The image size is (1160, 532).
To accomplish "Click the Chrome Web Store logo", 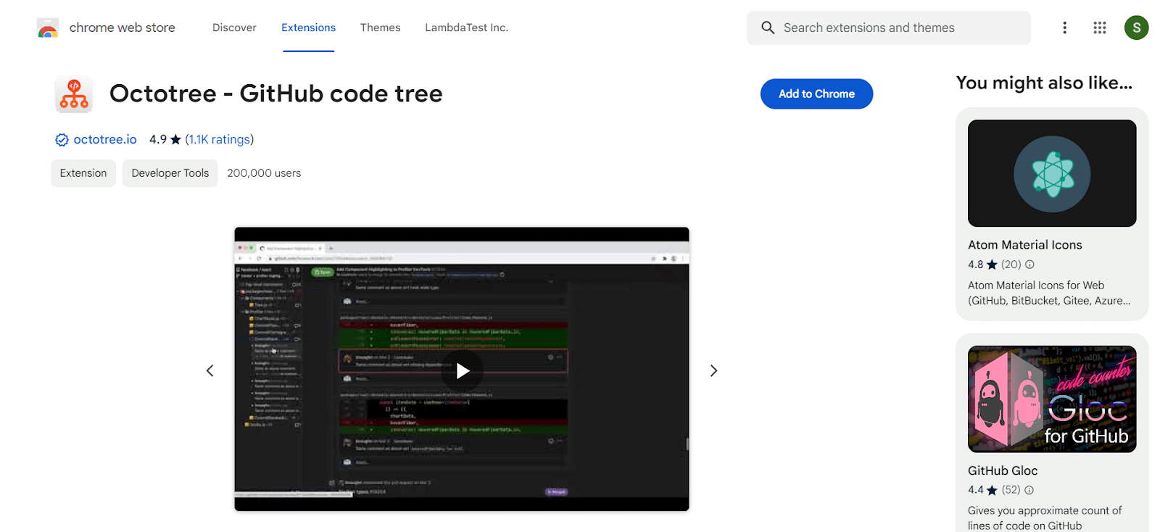I will [x=48, y=28].
